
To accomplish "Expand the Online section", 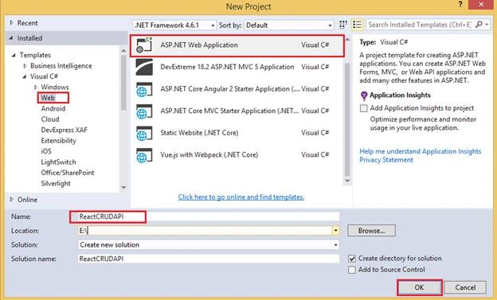I will click(11, 200).
